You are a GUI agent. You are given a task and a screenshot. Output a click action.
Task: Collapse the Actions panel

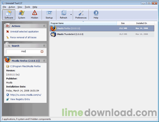[x=44, y=26]
